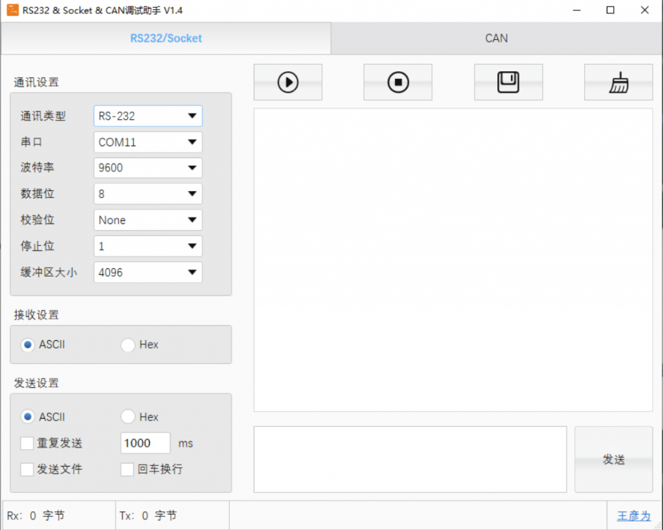
Task: Click the 停止位 label
Action: 37,246
